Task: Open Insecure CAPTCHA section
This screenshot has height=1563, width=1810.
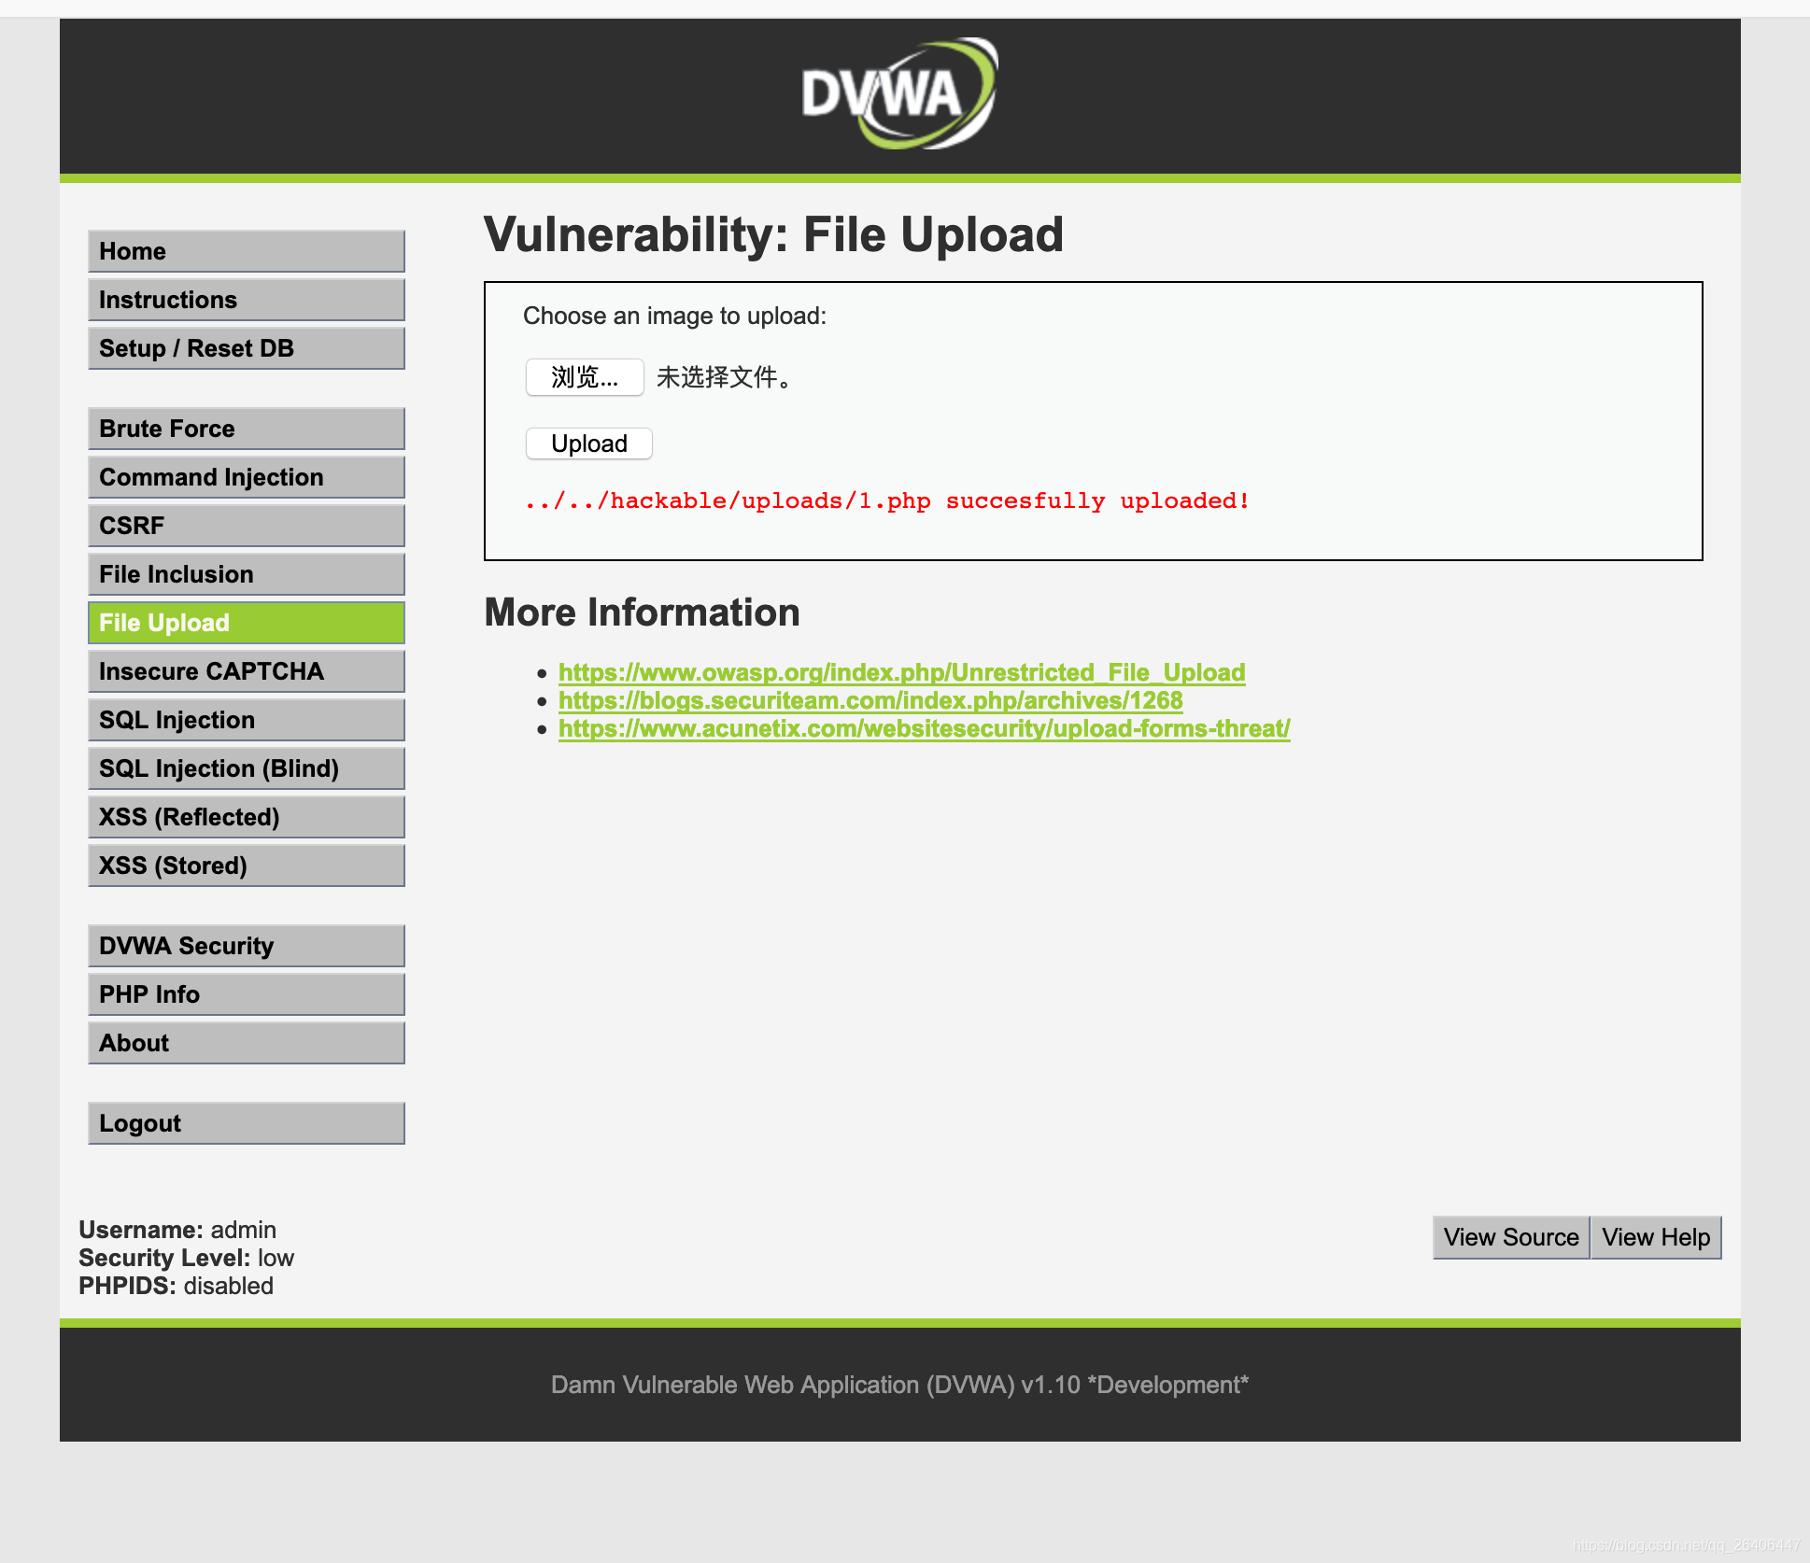Action: [x=246, y=671]
